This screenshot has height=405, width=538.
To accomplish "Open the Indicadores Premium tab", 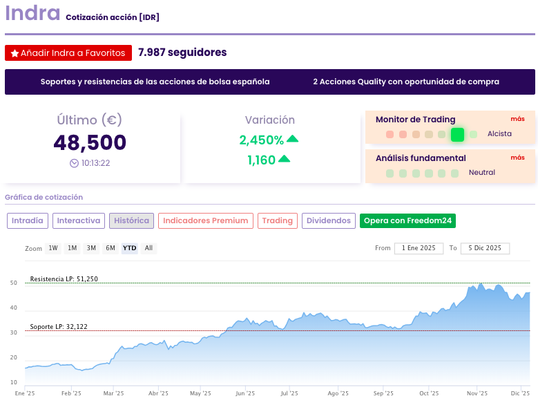I will (206, 220).
